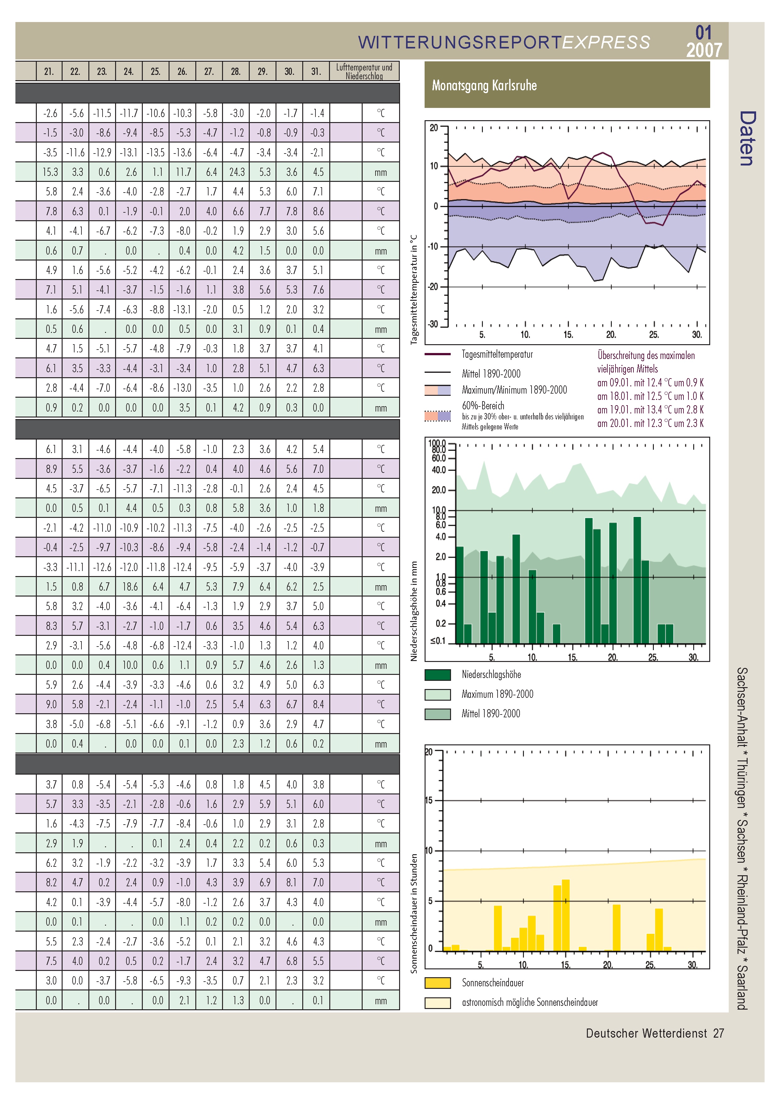Screen dimensions: 780x1104
Task: Click the '≤0.1' precipitation axis tick label
Action: tap(438, 641)
